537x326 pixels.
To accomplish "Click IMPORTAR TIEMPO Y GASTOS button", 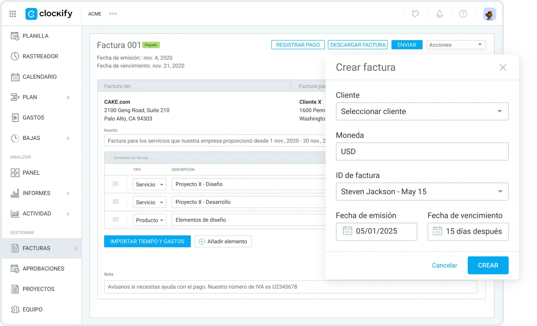I will click(x=147, y=241).
